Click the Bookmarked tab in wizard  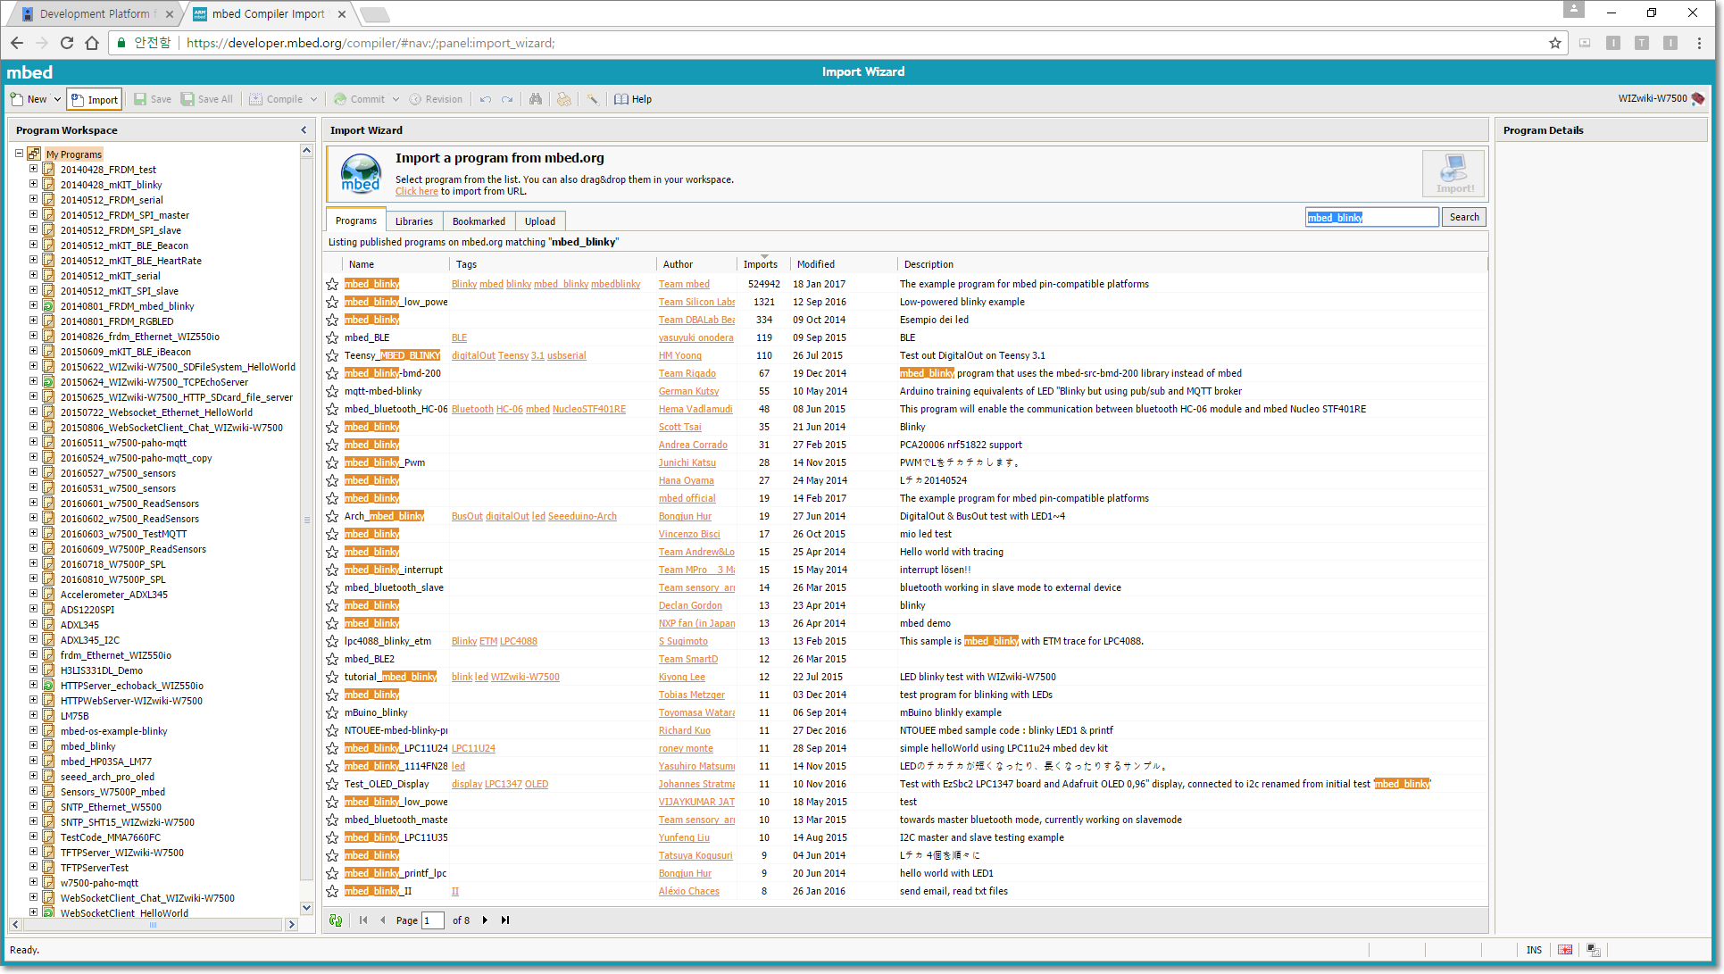point(479,221)
